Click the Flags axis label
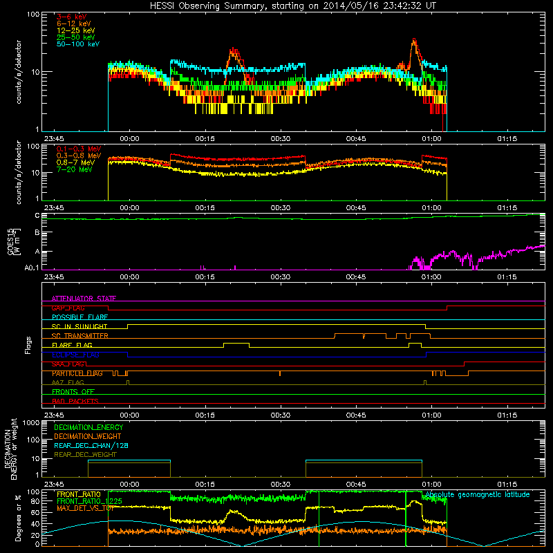Screen dimensions: 553x553 point(28,345)
